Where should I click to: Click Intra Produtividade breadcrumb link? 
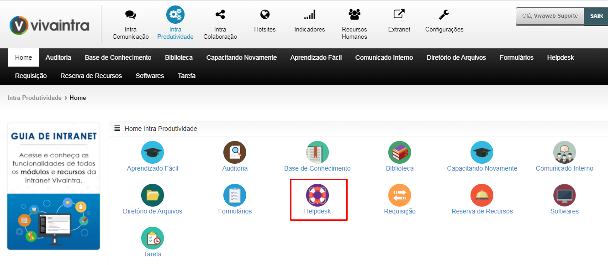pyautogui.click(x=34, y=98)
